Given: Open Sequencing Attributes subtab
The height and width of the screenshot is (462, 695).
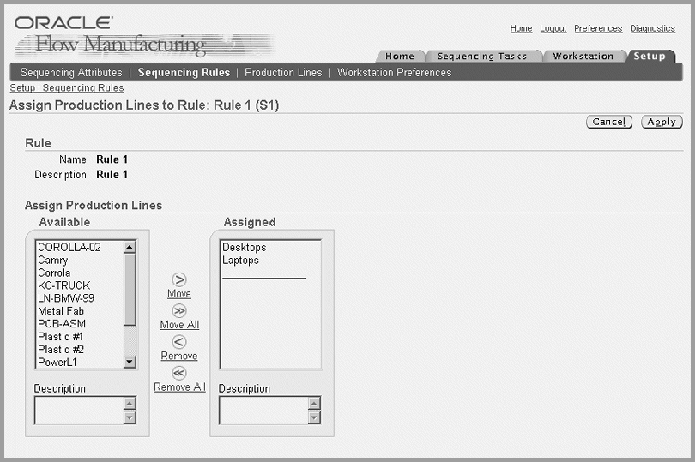Looking at the screenshot, I should (x=71, y=72).
